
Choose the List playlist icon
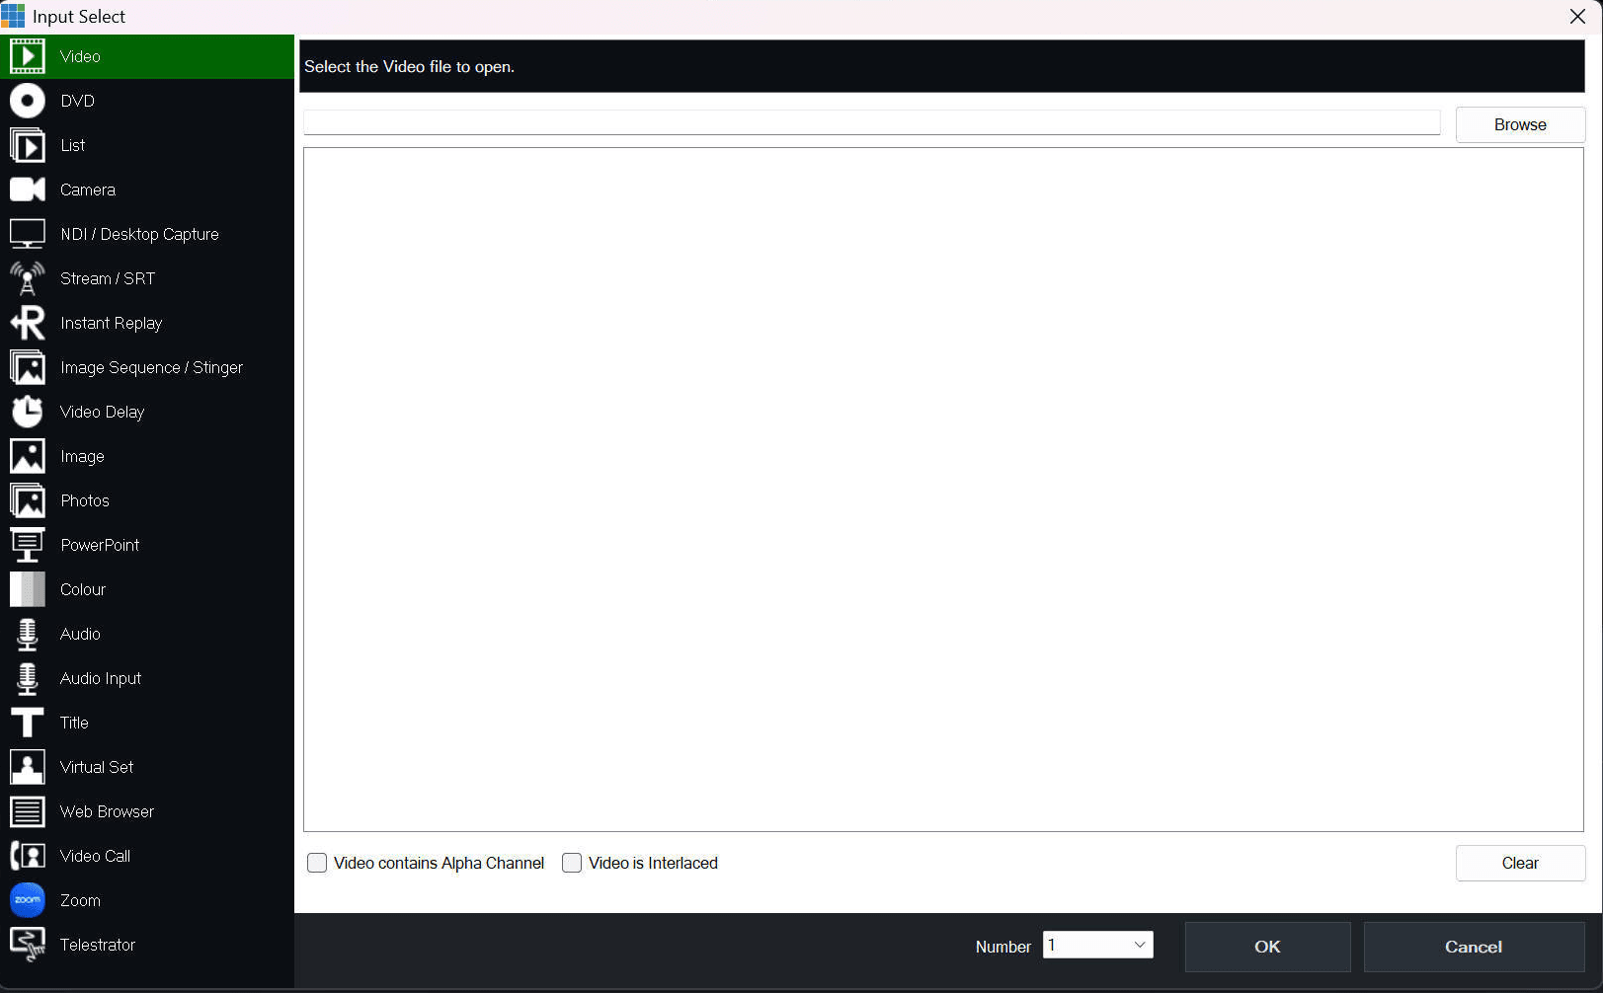click(x=28, y=145)
